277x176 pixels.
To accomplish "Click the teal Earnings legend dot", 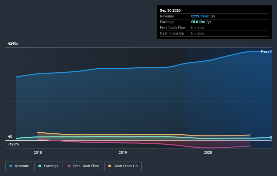I will click(40, 166).
